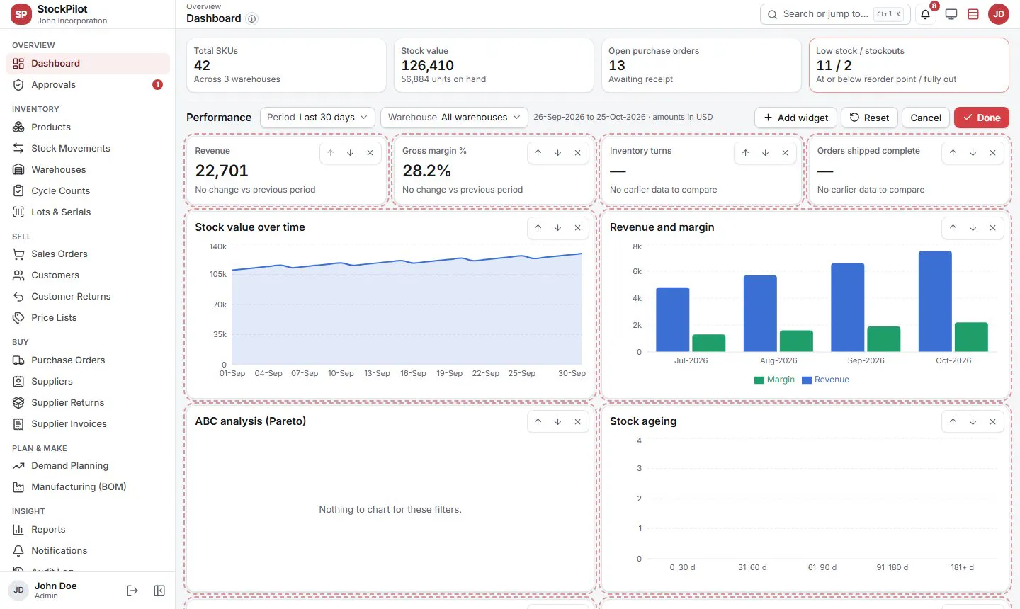Image resolution: width=1020 pixels, height=609 pixels.
Task: Move the Inventory turns widget down
Action: [x=765, y=153]
